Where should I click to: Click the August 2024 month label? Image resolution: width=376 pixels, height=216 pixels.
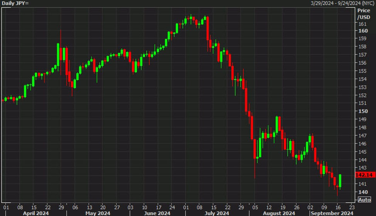coord(280,213)
